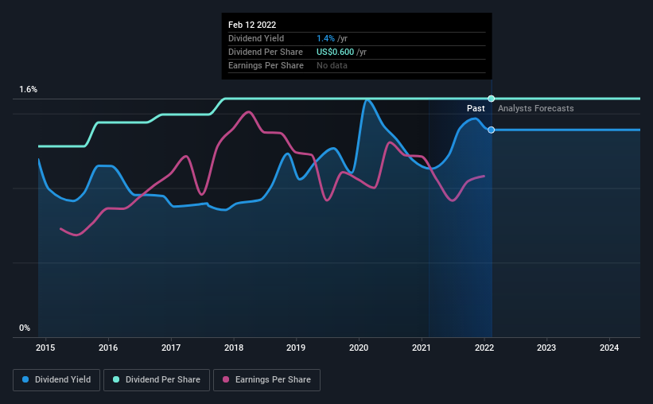
Task: Click the 1.4% Dividend Yield tooltip value
Action: 325,38
